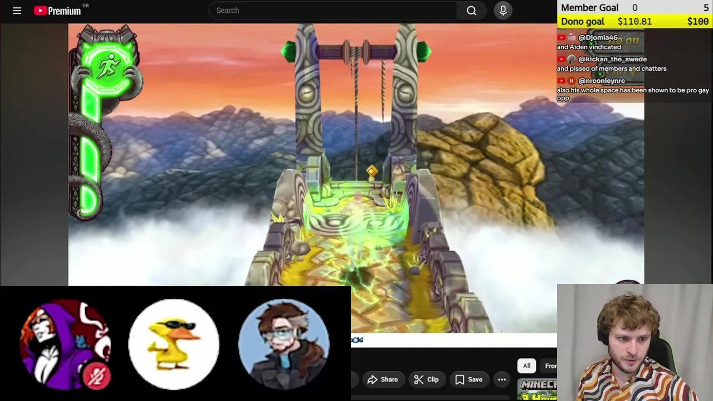Start voice search with microphone icon

(503, 10)
